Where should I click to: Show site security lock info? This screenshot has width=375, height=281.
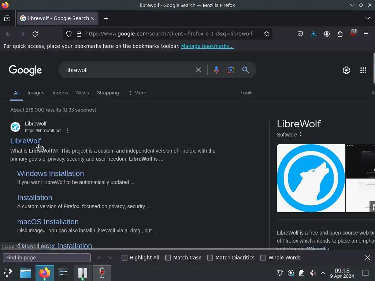pos(79,34)
